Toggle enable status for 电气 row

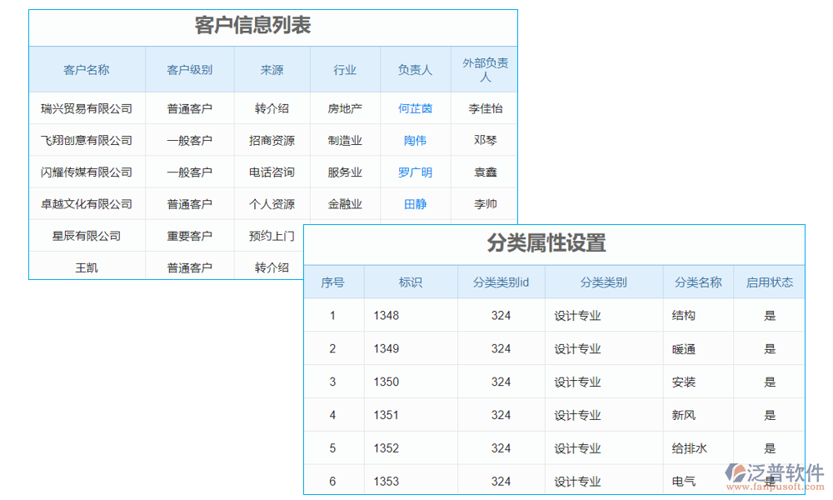click(770, 481)
